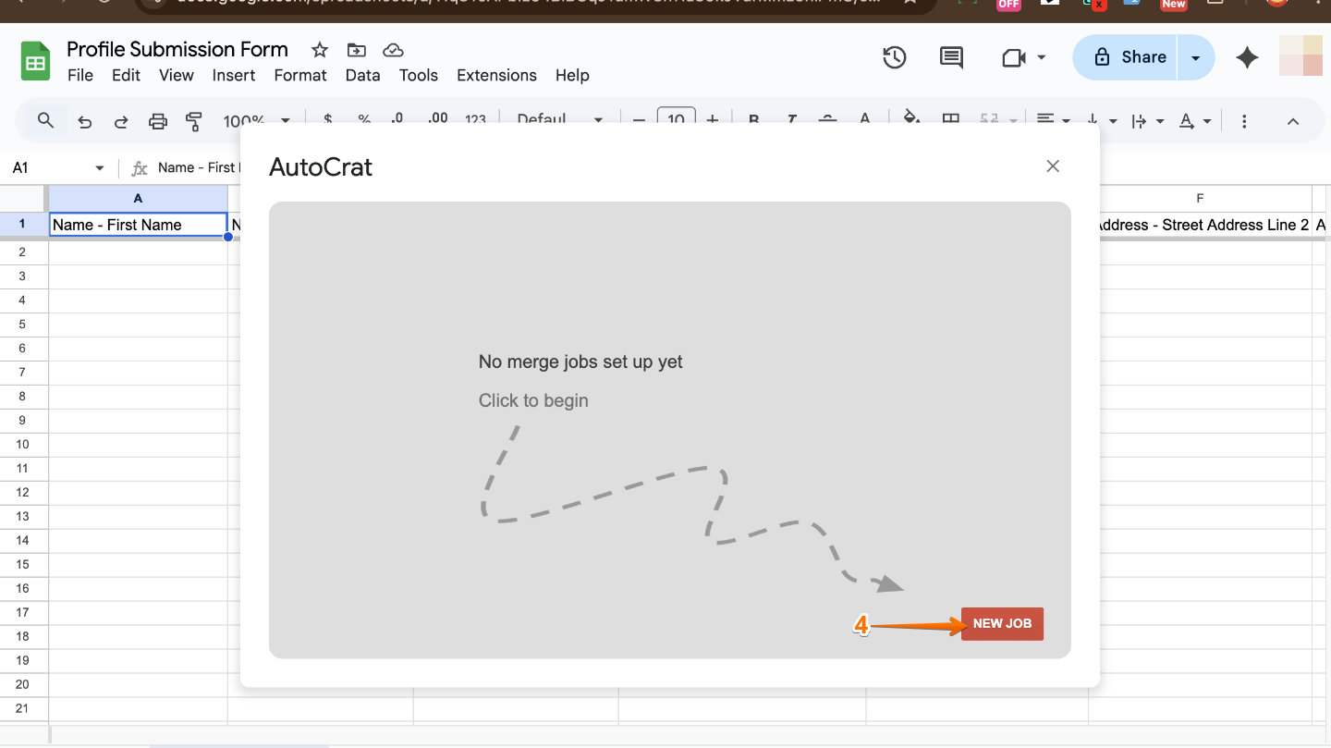Redo the last action
The width and height of the screenshot is (1331, 748).
pos(121,120)
